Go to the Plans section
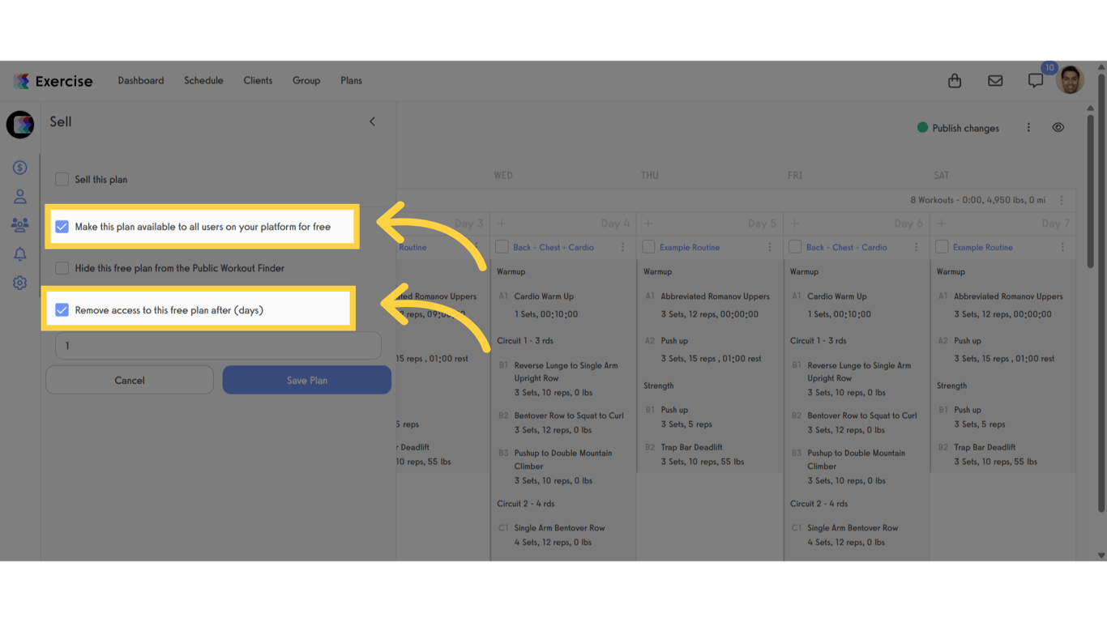Image resolution: width=1107 pixels, height=622 pixels. point(351,80)
